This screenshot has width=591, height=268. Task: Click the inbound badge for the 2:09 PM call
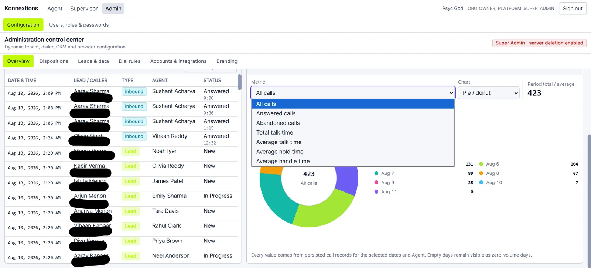pyautogui.click(x=134, y=92)
